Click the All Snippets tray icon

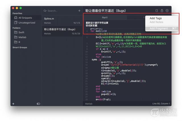click(16, 18)
